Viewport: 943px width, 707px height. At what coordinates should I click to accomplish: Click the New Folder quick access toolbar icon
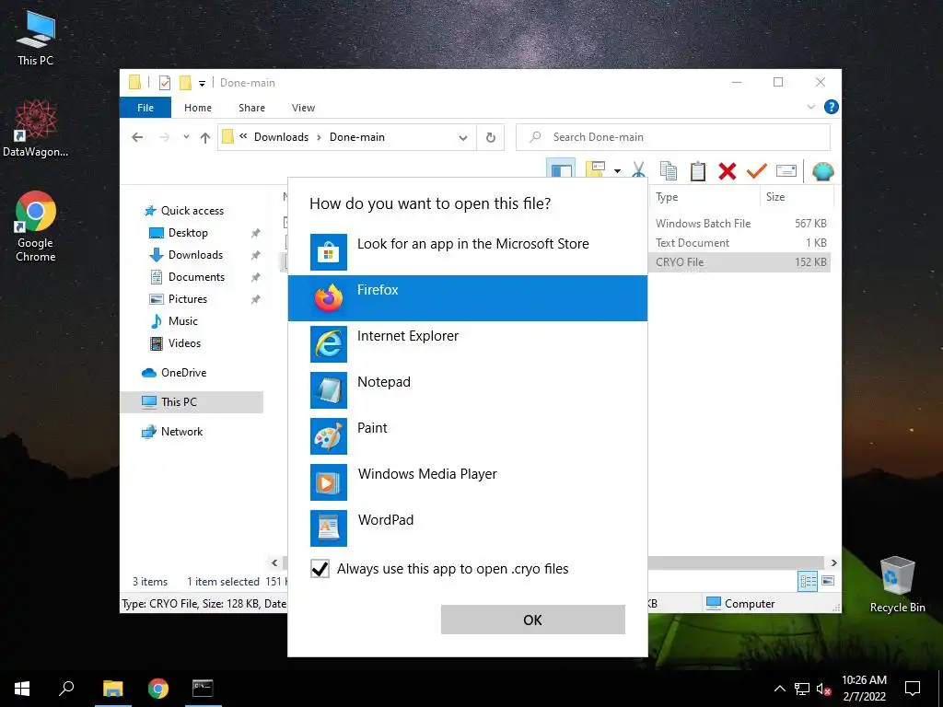pos(185,83)
